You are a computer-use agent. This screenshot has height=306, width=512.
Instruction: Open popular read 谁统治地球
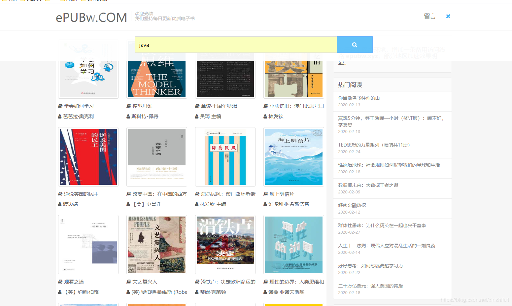click(389, 165)
